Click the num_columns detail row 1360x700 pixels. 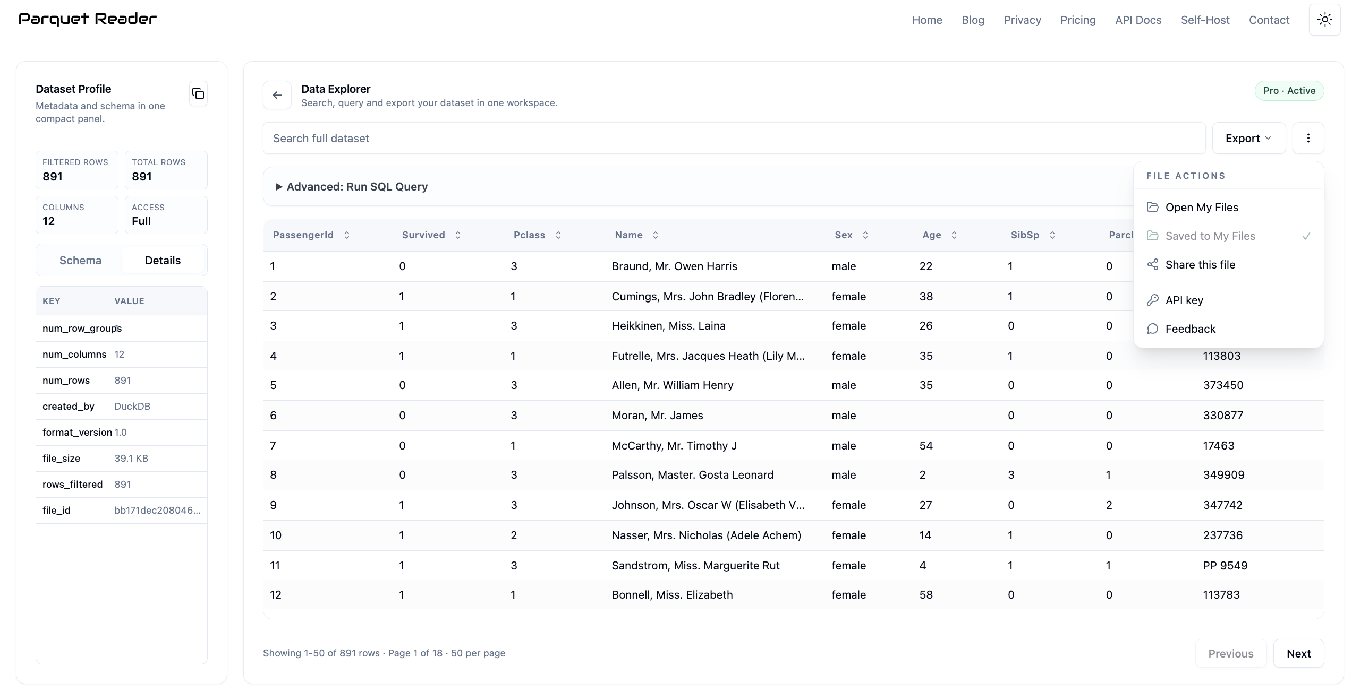[122, 354]
